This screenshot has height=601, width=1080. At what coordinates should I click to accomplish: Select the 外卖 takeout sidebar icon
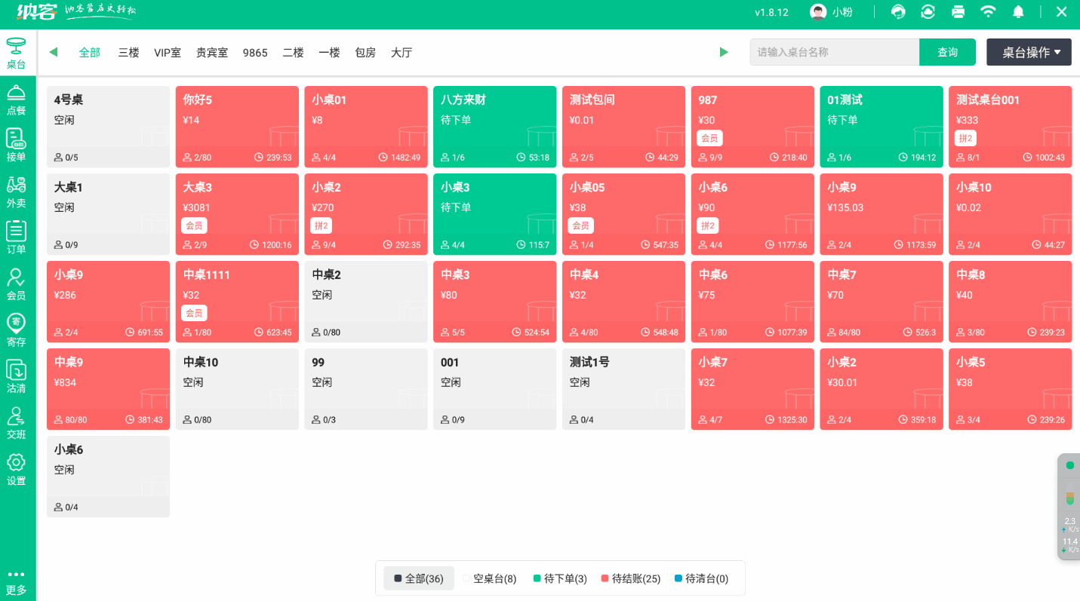pos(17,192)
